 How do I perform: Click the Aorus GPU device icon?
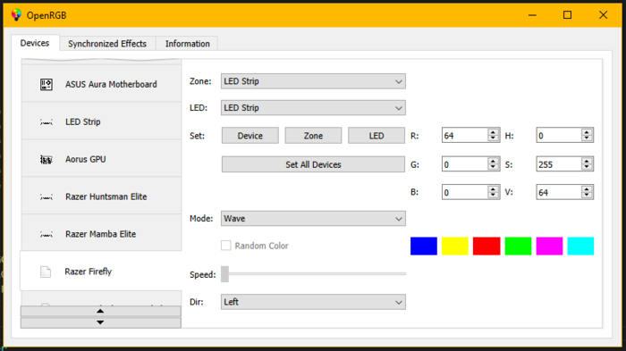[x=47, y=160]
